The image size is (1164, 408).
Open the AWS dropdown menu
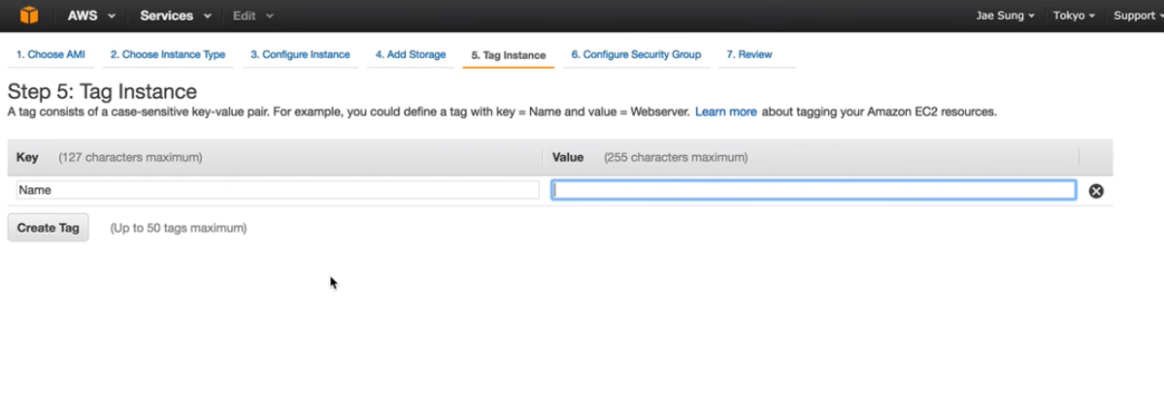point(91,16)
